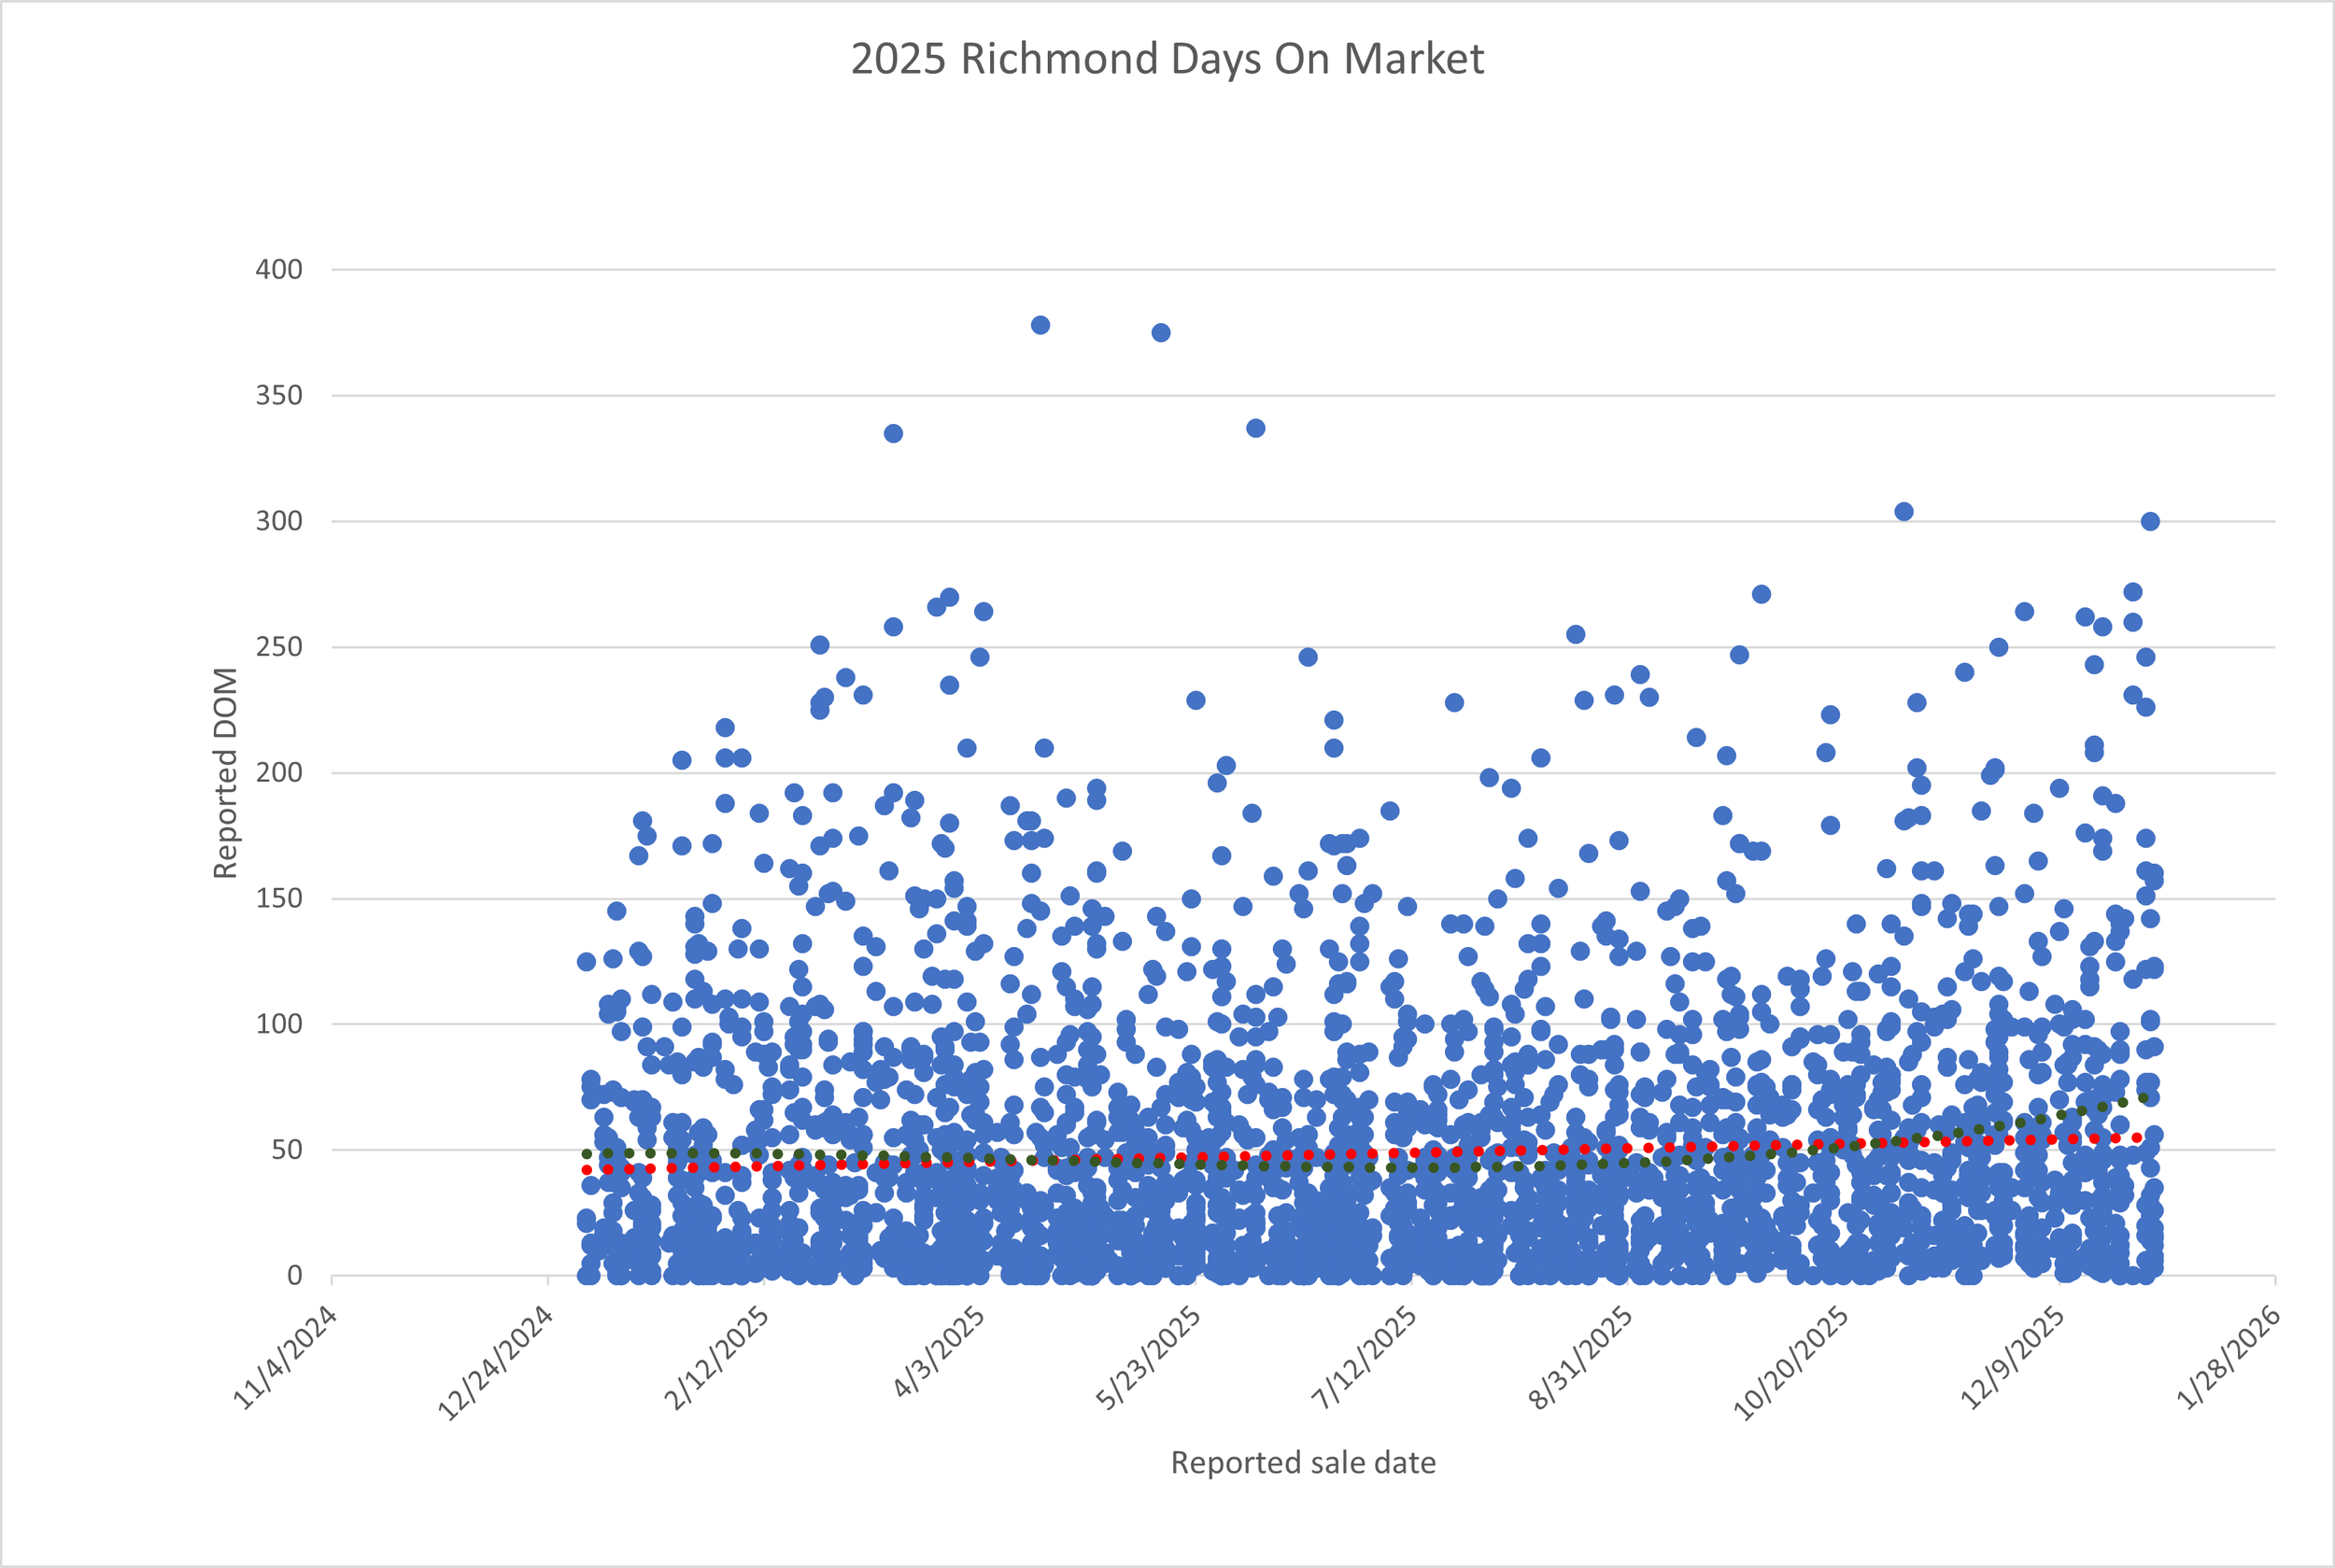Click the 5/23/2025 date axis label
The height and width of the screenshot is (1568, 2335).
pyautogui.click(x=1149, y=1358)
